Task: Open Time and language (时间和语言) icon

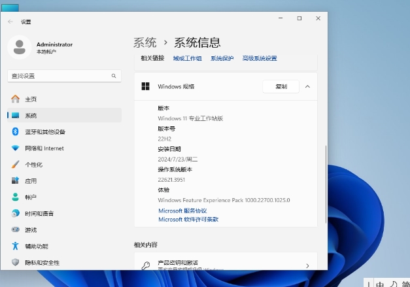Action: 15,214
